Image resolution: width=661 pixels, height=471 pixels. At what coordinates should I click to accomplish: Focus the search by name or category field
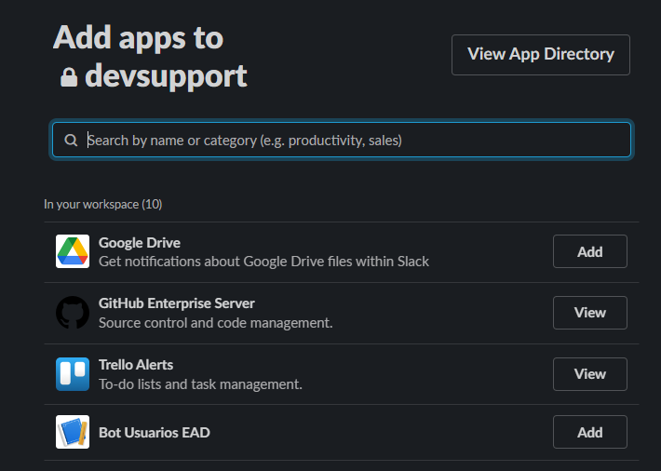pyautogui.click(x=342, y=140)
